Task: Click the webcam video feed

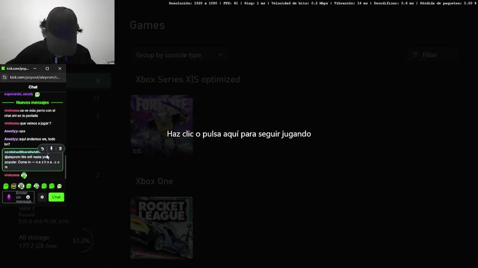Action: (57, 32)
